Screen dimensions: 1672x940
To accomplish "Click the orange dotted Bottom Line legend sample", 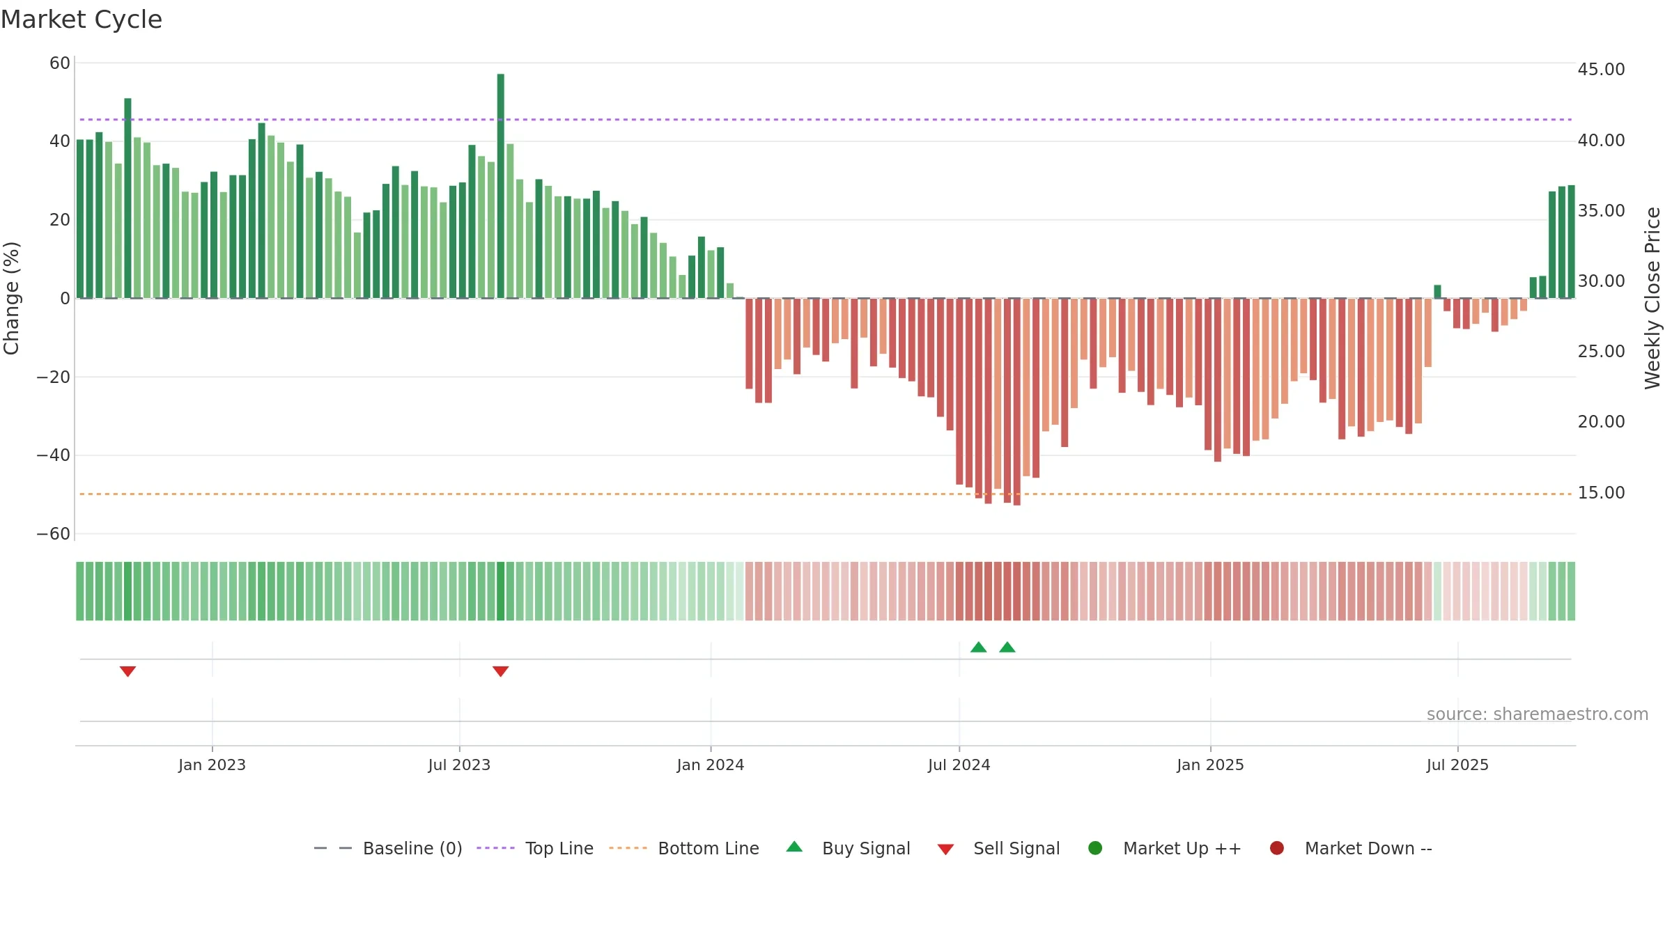I will coord(628,848).
